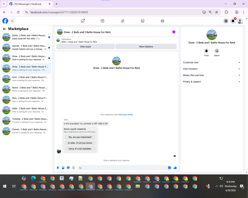Send quick reply Sorry, it's not available.
248x198 pixels.
pos(80,148)
